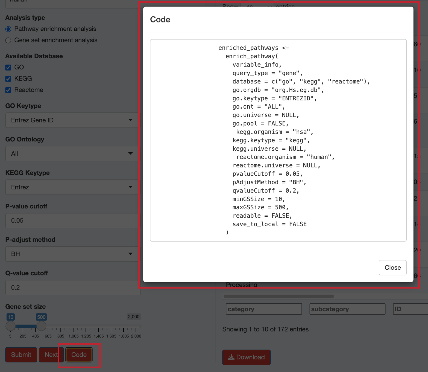
Task: Click 'save_to_local = FALSE' code line
Action: tap(269, 224)
